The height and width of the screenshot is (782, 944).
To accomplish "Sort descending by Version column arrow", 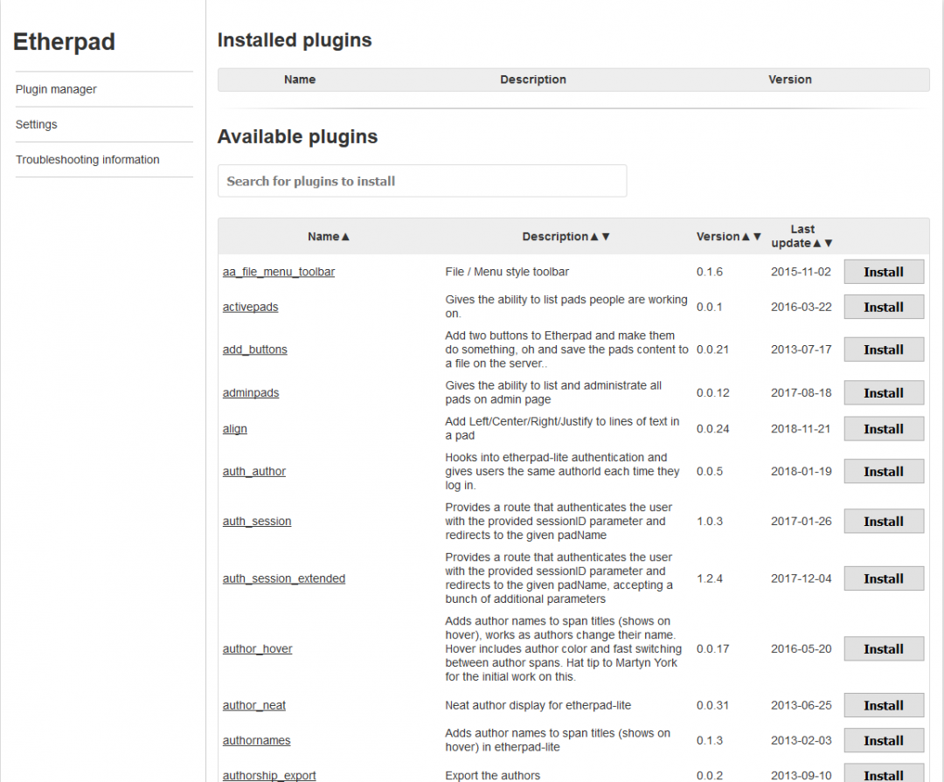I will pyautogui.click(x=758, y=236).
